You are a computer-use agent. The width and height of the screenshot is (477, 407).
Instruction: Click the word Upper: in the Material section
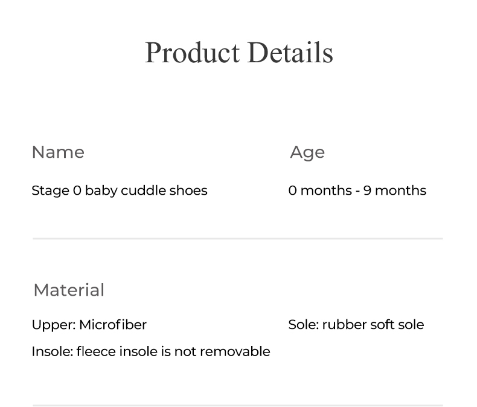[53, 325]
